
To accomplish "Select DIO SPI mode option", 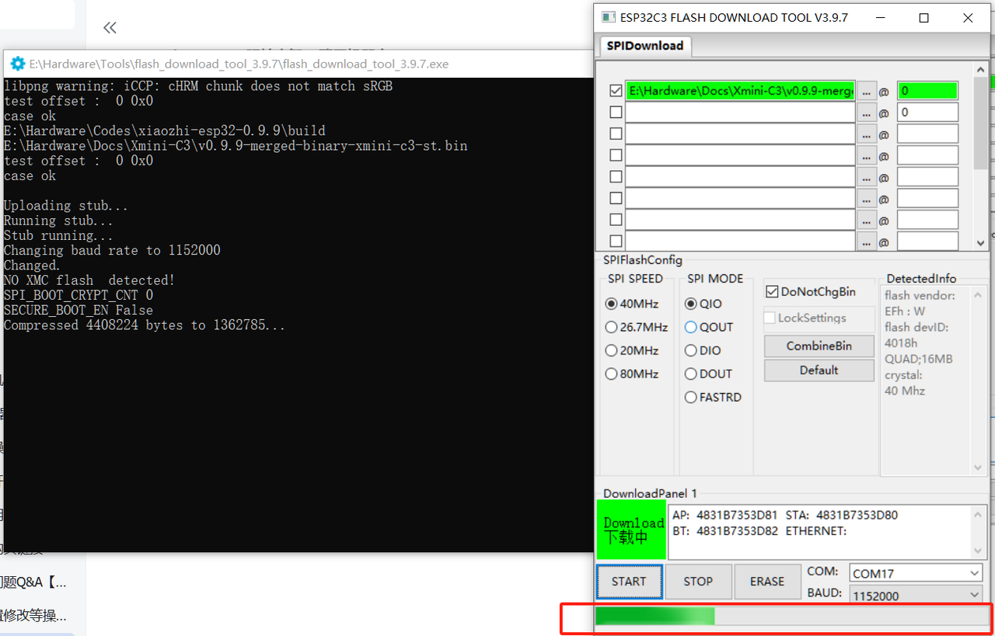I will click(x=690, y=351).
